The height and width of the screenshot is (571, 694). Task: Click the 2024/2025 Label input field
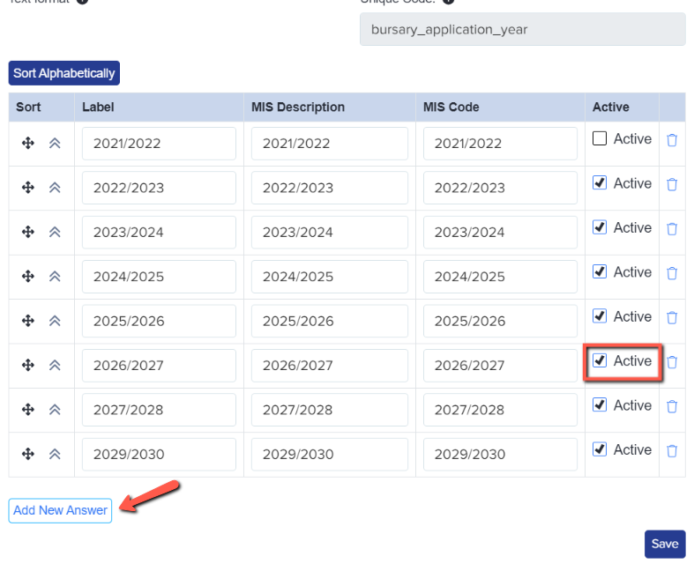pyautogui.click(x=159, y=277)
